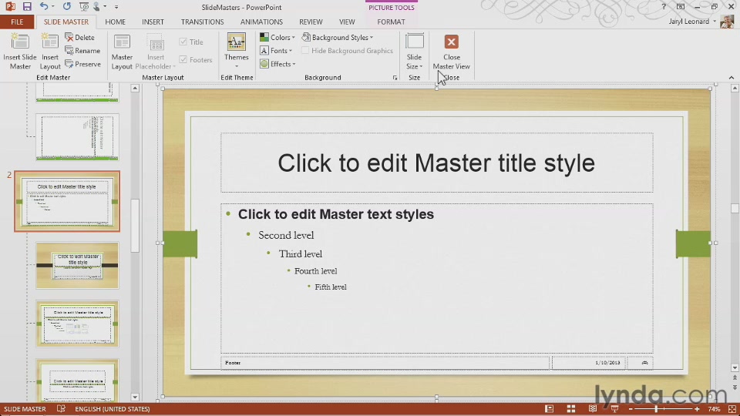Screen dimensions: 740x416
Task: Click the Jaryl Leonard account name
Action: tap(689, 22)
